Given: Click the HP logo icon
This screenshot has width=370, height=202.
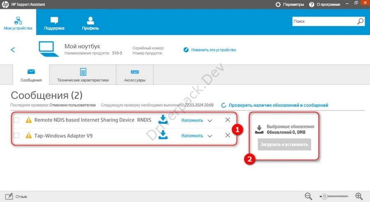Looking at the screenshot, I should coord(5,5).
